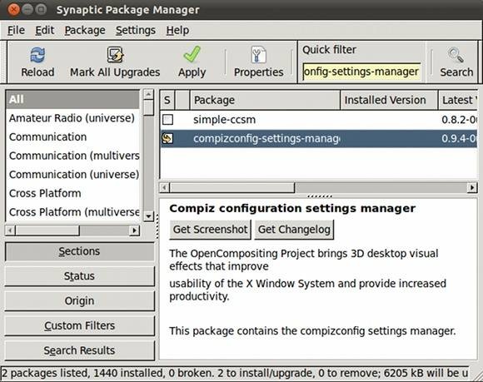This screenshot has height=382, width=483.
Task: Click the down arrow of the sections list scrollbar
Action: point(148,216)
